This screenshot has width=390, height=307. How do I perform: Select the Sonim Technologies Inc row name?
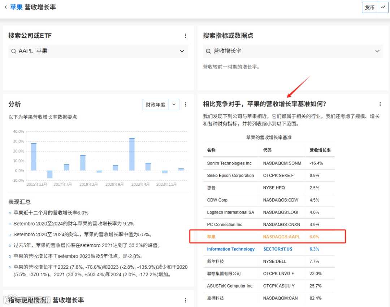(229, 163)
